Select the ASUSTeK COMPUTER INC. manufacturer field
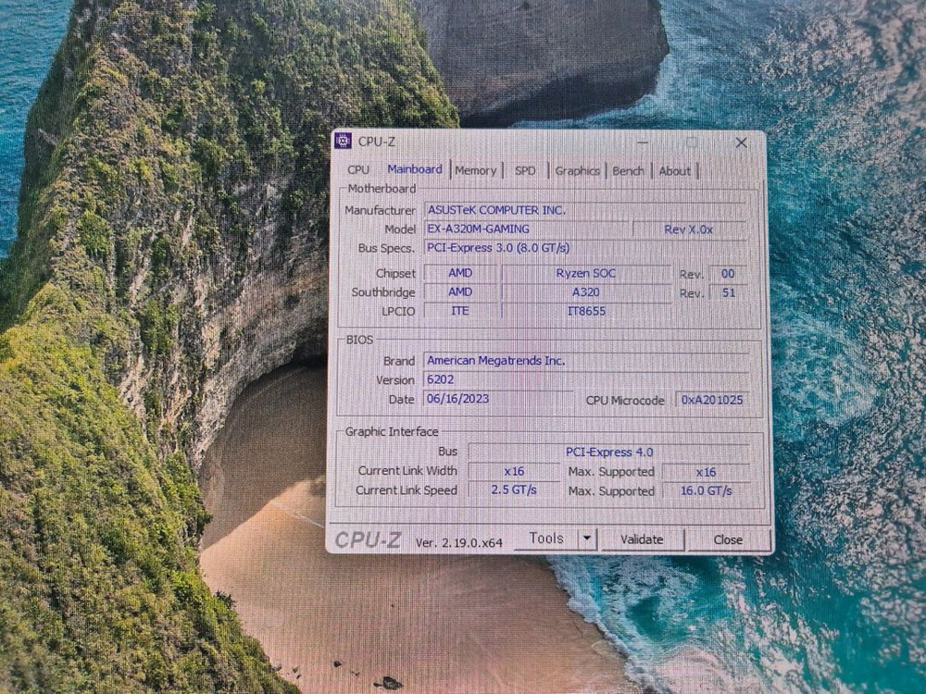Screen dimensions: 926x694 coord(584,210)
